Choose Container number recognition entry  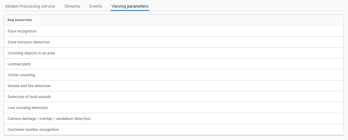[x=33, y=130]
